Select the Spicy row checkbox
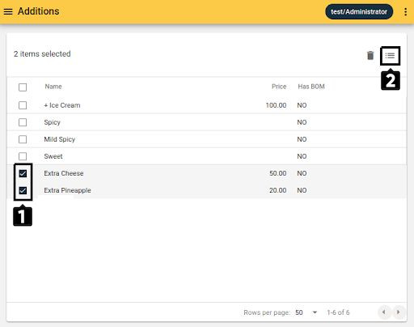 point(23,122)
